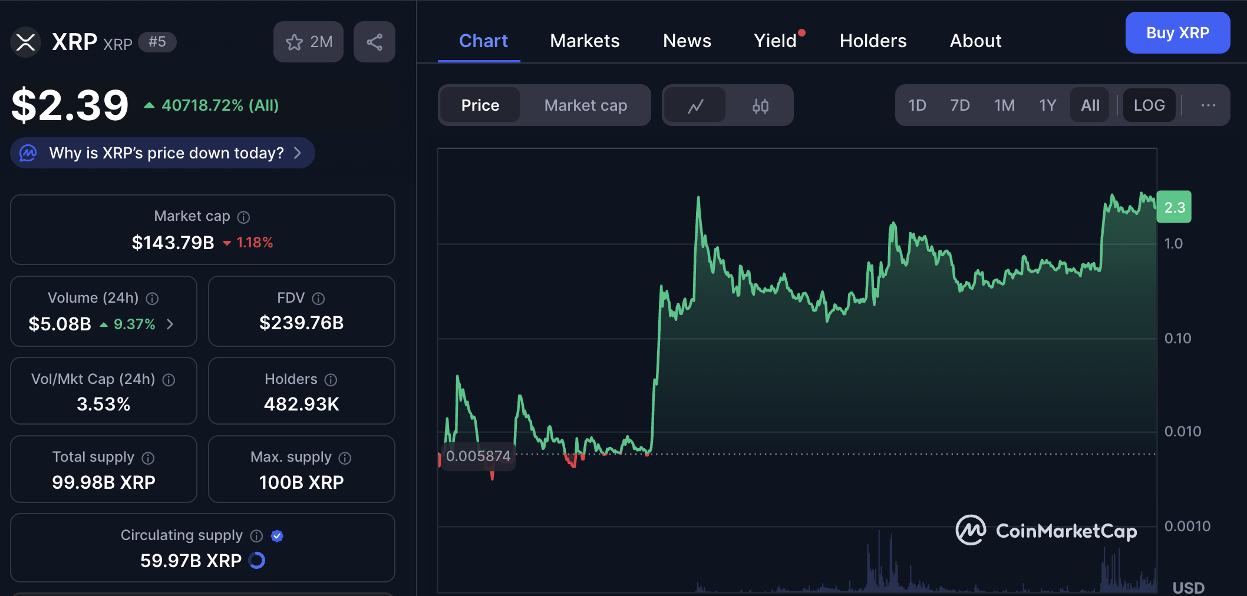Switch to candlestick chart icon
This screenshot has height=596, width=1247.
coord(760,106)
